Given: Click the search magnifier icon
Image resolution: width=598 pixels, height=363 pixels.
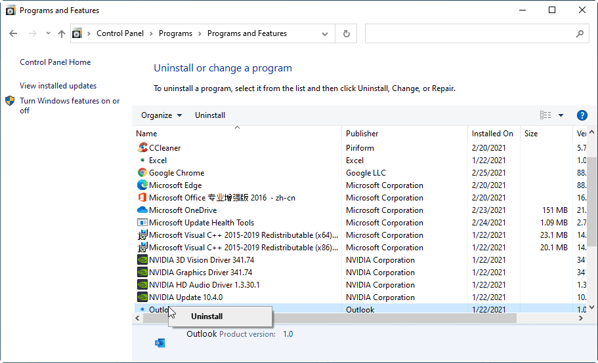Looking at the screenshot, I should (x=580, y=33).
